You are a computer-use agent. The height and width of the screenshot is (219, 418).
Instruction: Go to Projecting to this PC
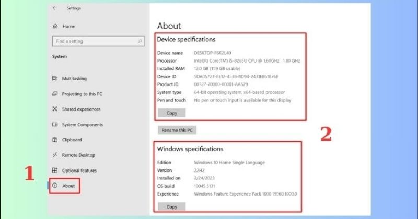coord(82,94)
